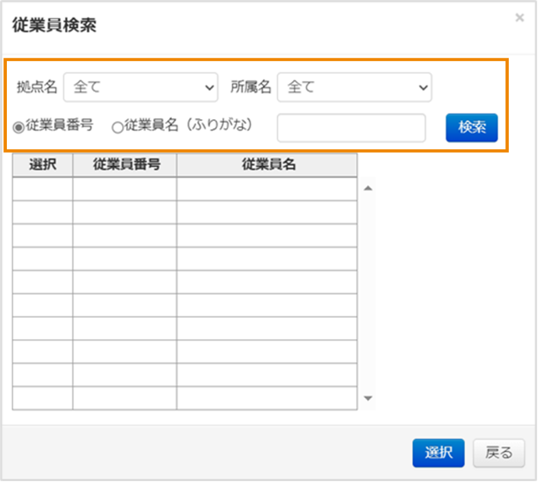Screen dimensions: 543x487
Task: Click first row's 選択 cell
Action: point(42,189)
